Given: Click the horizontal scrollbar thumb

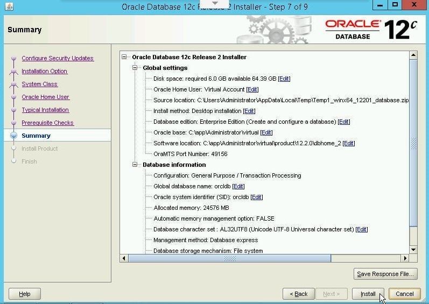Looking at the screenshot, I should (229, 258).
